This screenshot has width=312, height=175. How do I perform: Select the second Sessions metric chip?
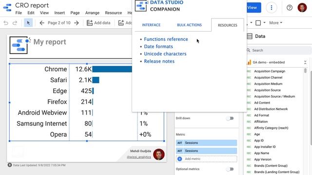click(x=207, y=151)
